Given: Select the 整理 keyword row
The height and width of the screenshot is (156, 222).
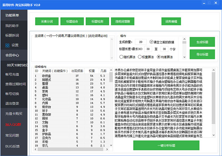Looking at the screenshot, I should pyautogui.click(x=71, y=84).
